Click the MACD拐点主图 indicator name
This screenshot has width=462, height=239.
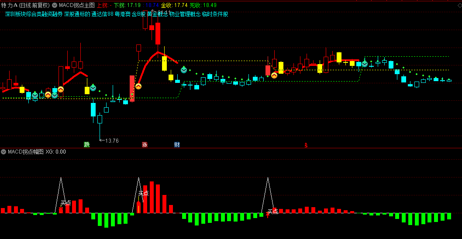point(77,5)
